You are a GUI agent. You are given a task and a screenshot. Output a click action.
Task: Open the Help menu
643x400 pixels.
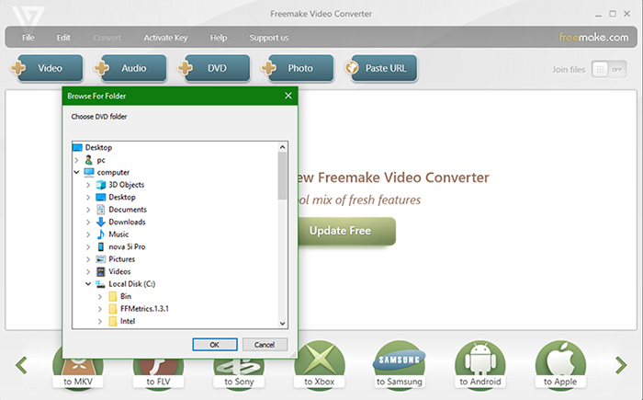coord(219,38)
